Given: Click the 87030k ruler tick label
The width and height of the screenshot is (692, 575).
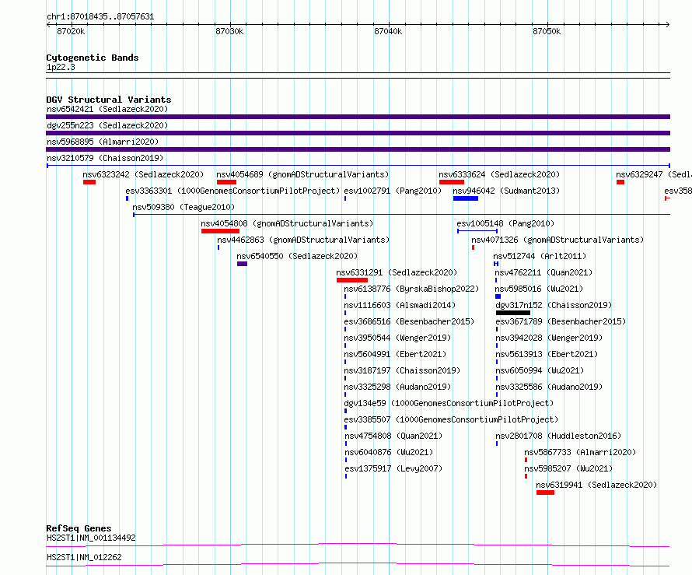Looking at the screenshot, I should click(229, 31).
